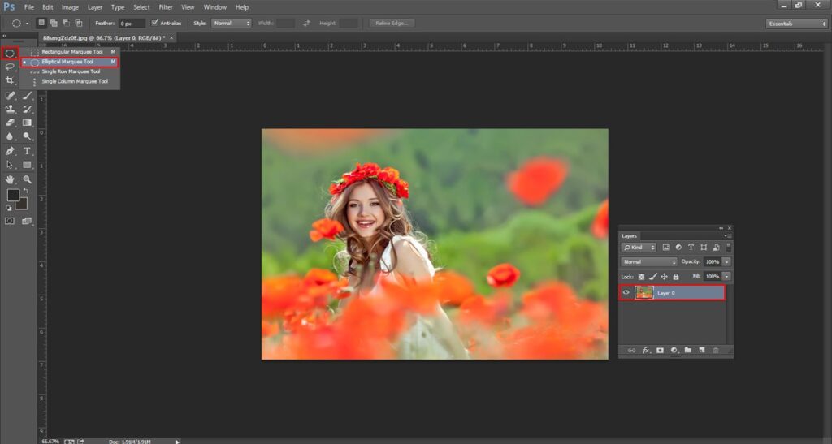Toggle the smart objects filter
The height and width of the screenshot is (444, 832).
pyautogui.click(x=717, y=248)
